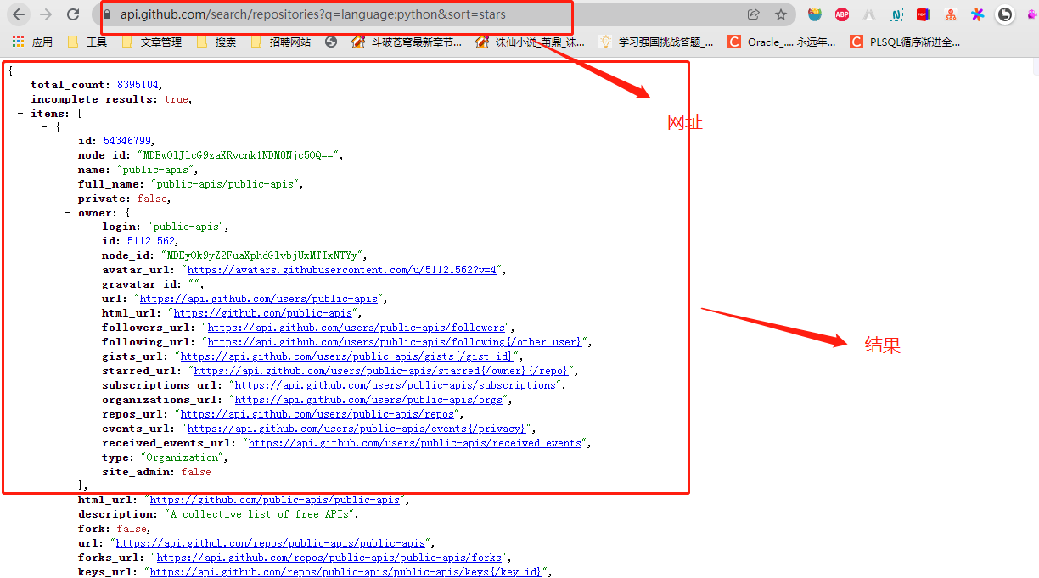Open the purple creature extension icon
Image resolution: width=1039 pixels, height=578 pixels.
coord(1031,14)
